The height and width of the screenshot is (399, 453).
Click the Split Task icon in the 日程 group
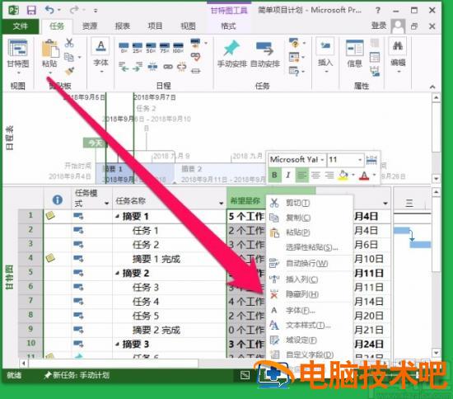pos(152,67)
